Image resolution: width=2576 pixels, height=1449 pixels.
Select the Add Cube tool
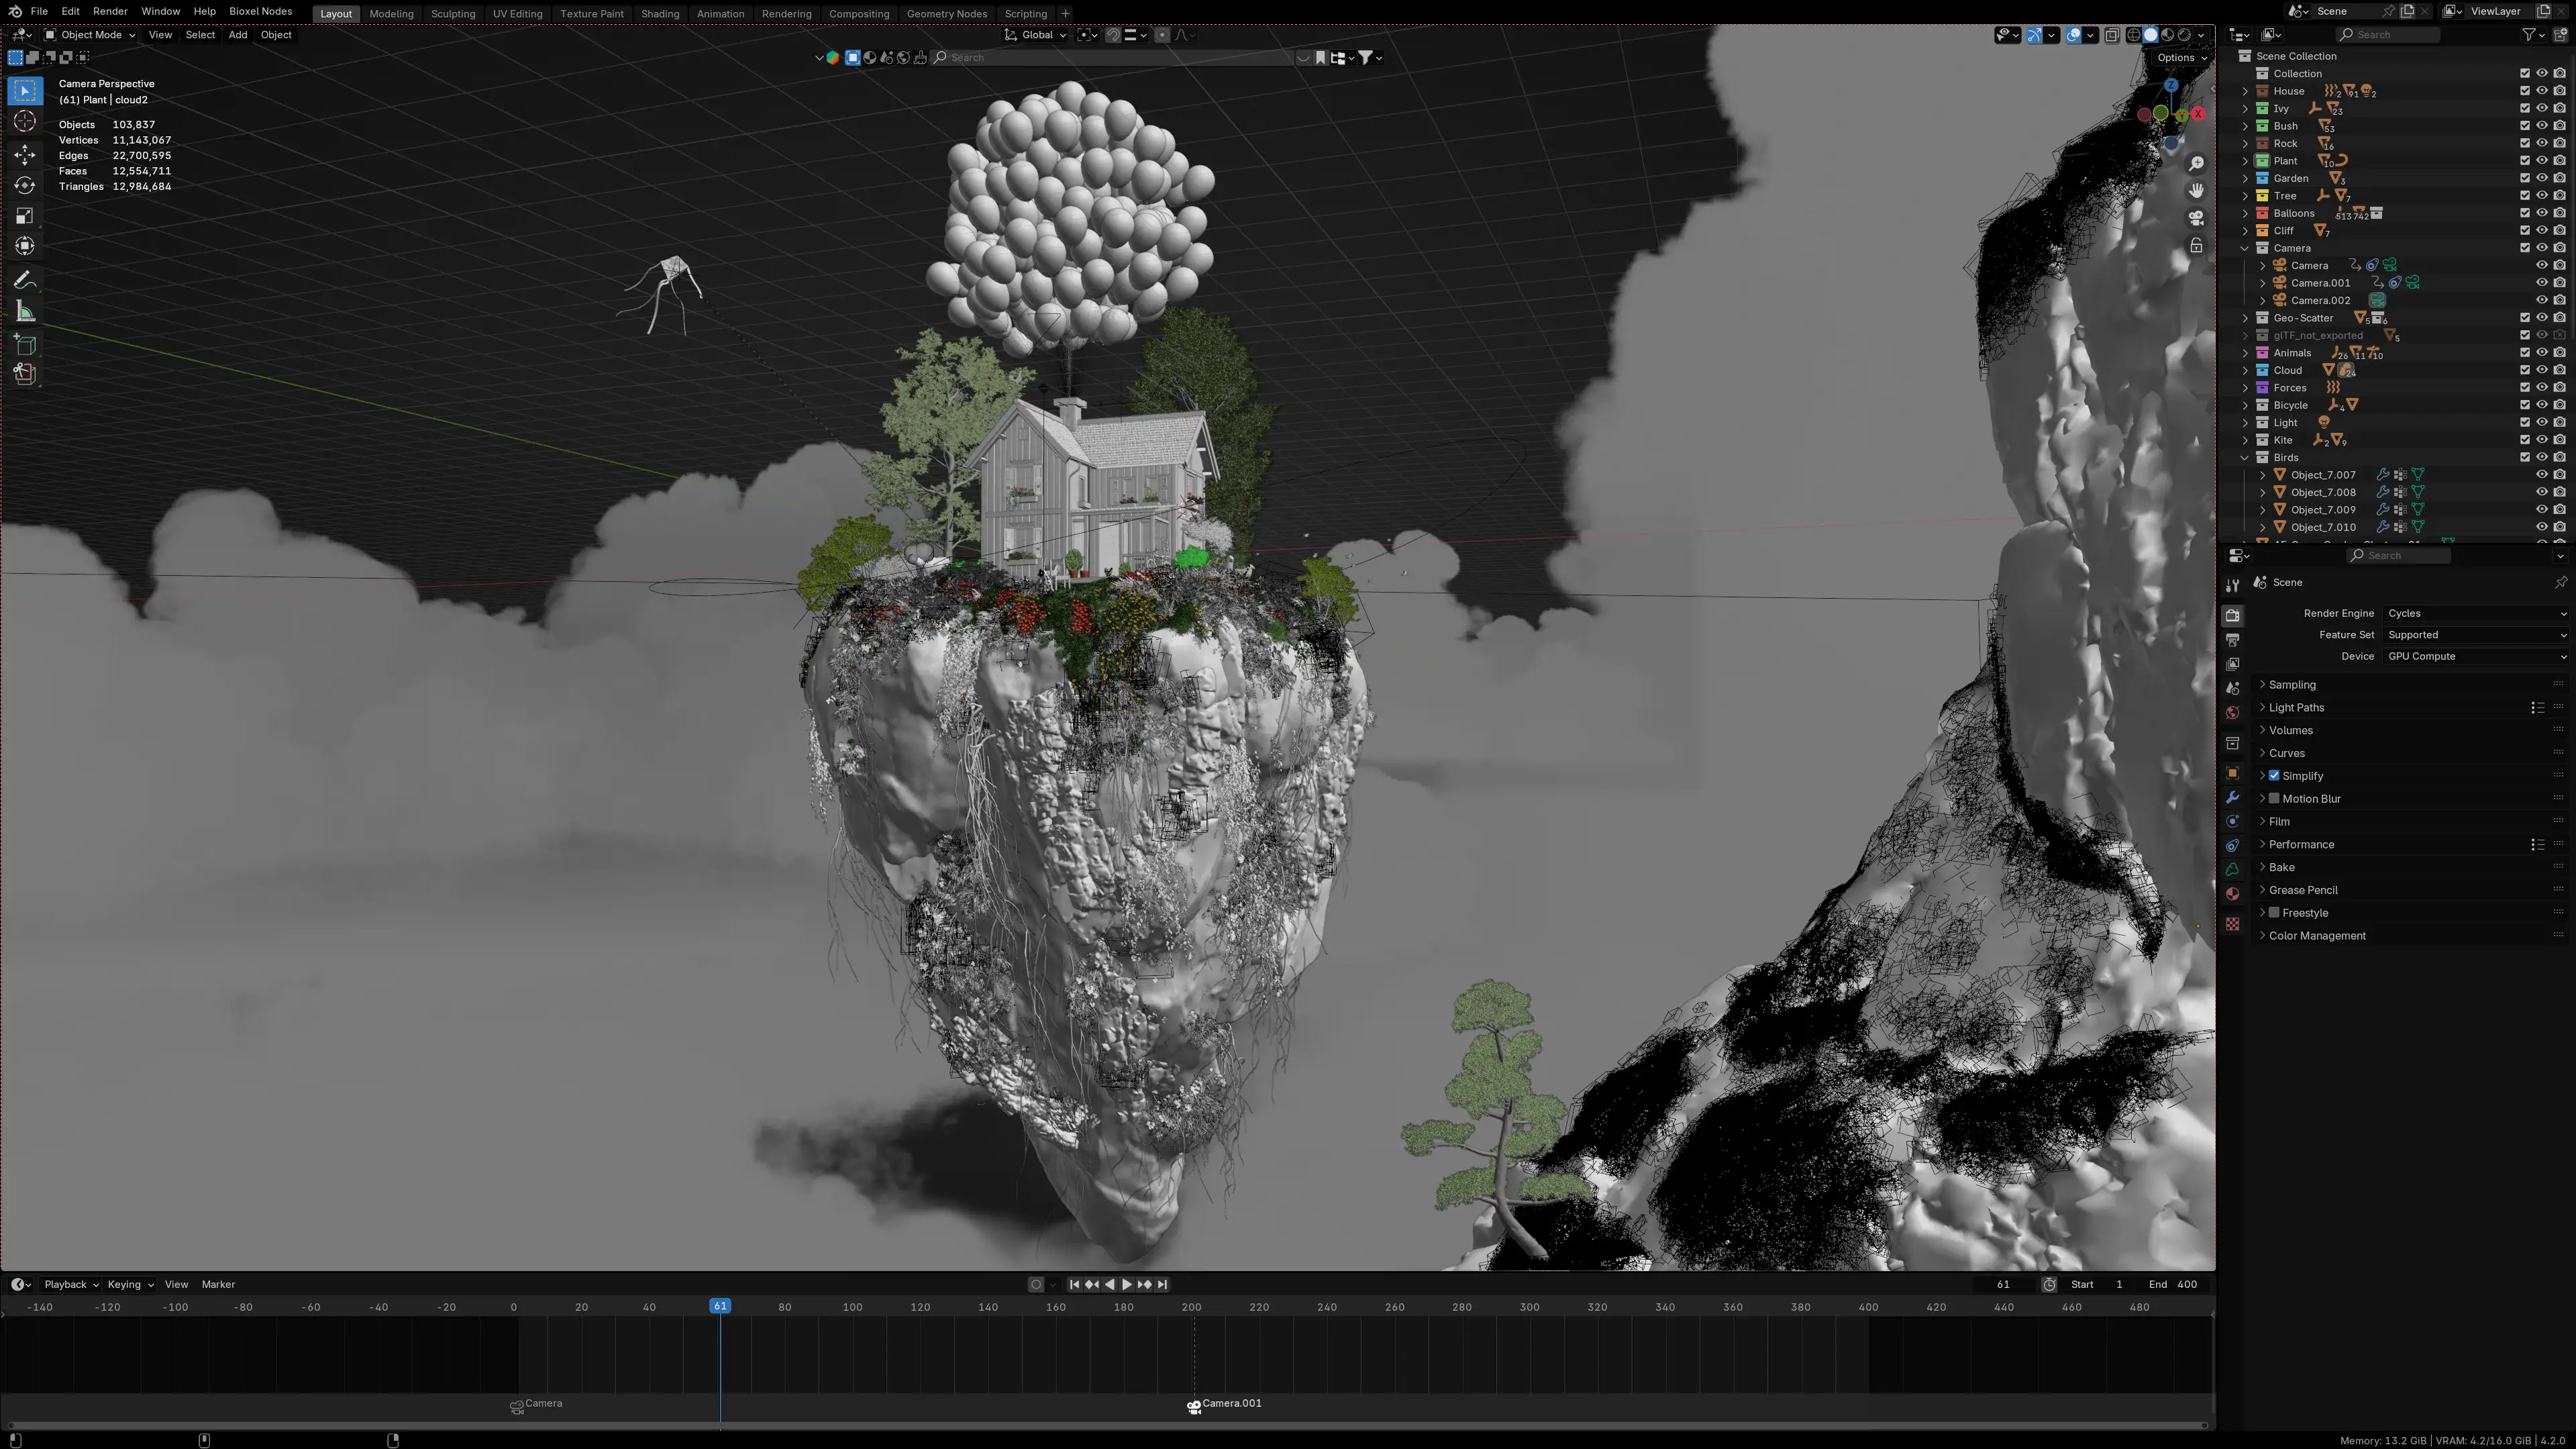point(25,345)
